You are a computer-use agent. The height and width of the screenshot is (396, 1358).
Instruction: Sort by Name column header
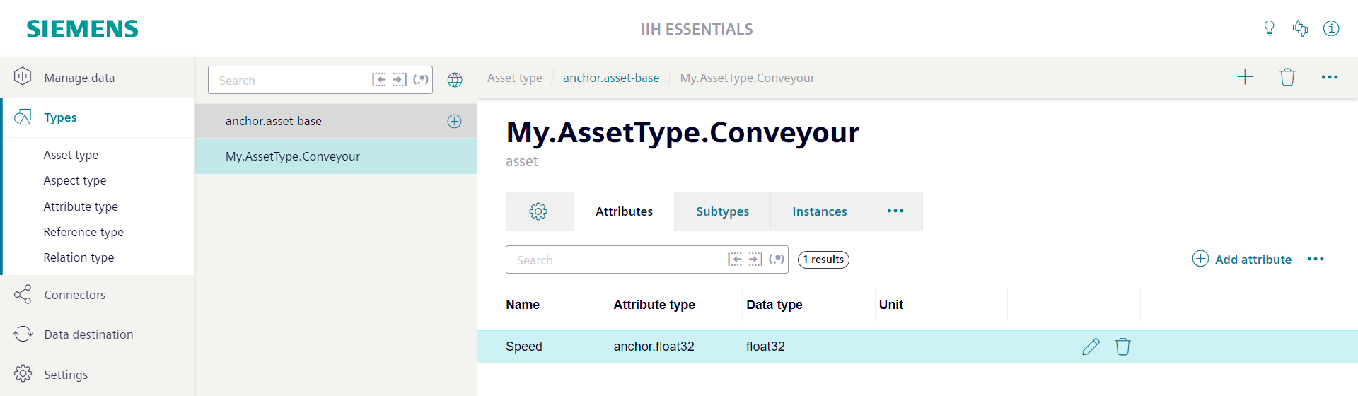click(x=523, y=305)
